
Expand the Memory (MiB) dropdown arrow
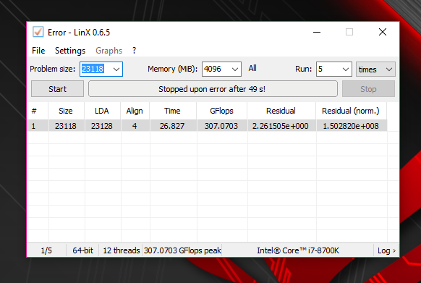pos(235,69)
